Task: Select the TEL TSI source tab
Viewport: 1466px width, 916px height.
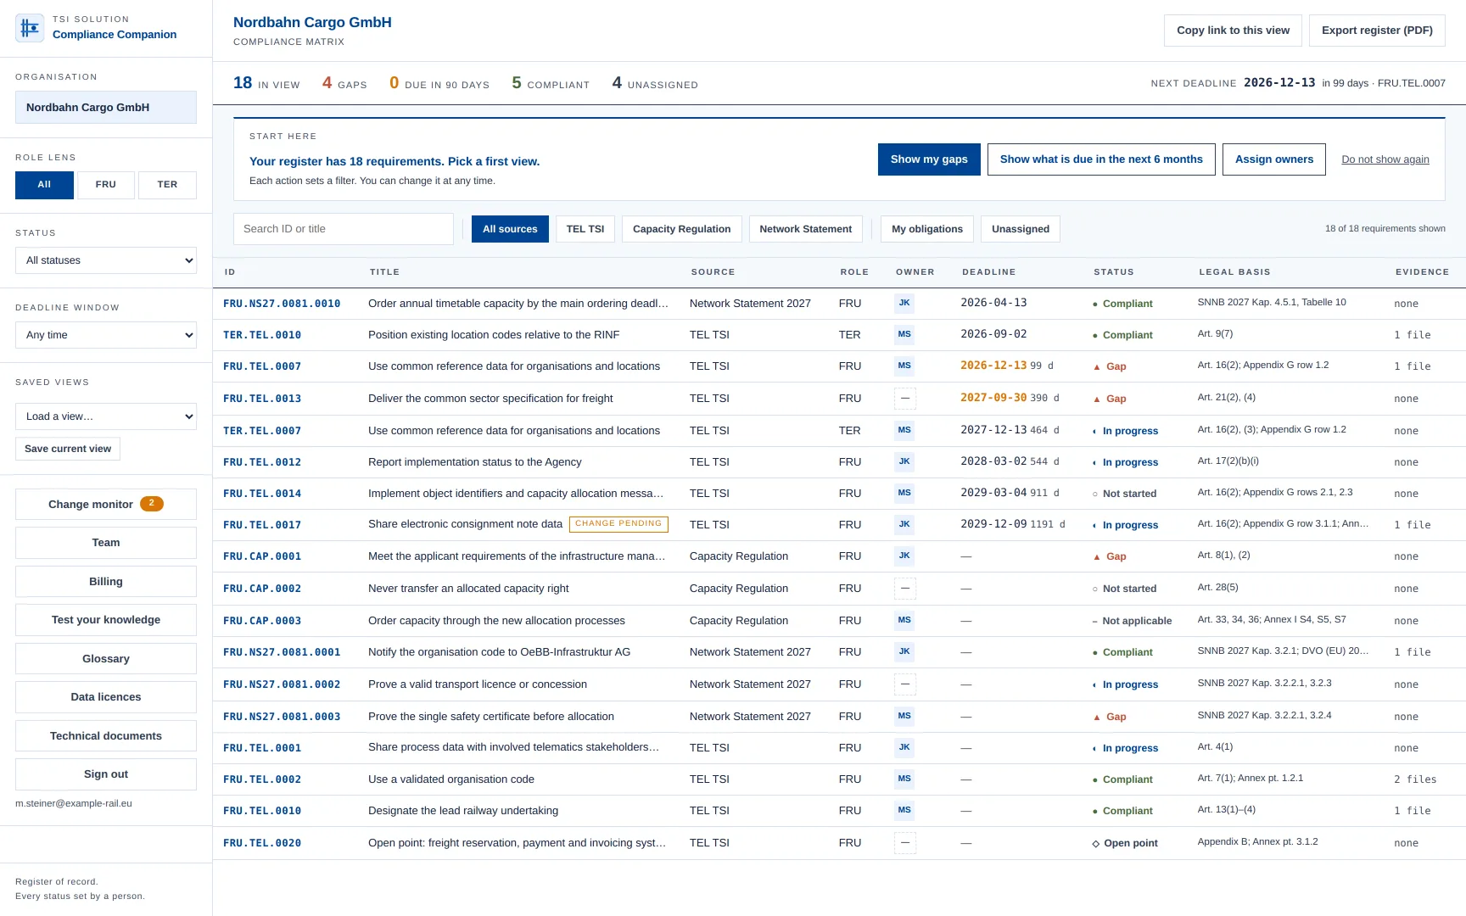Action: (x=585, y=229)
